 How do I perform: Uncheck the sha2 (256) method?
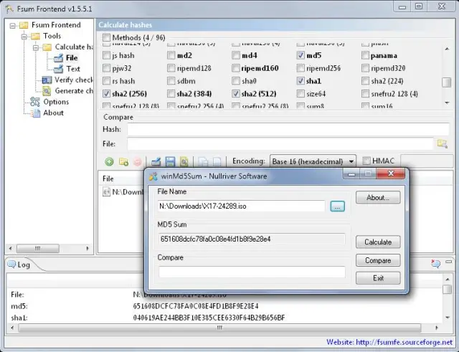[x=108, y=94]
